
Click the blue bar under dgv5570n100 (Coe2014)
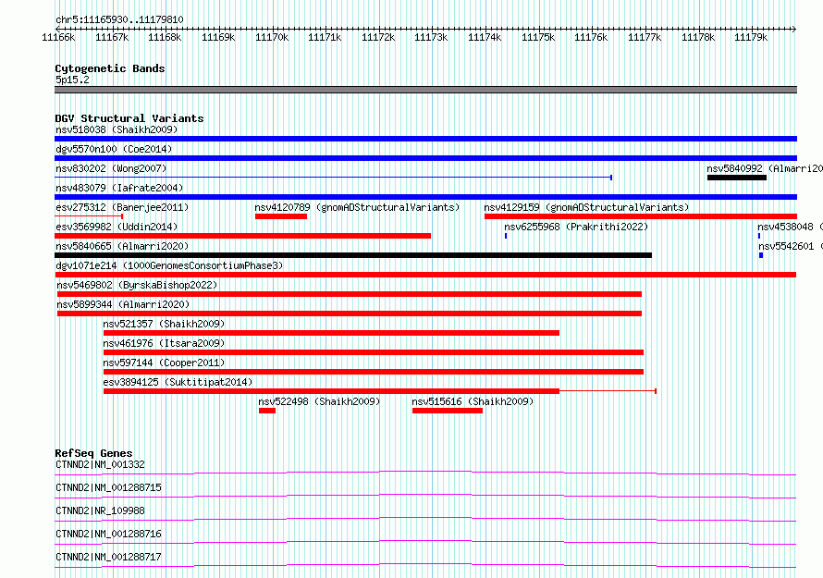[425, 158]
